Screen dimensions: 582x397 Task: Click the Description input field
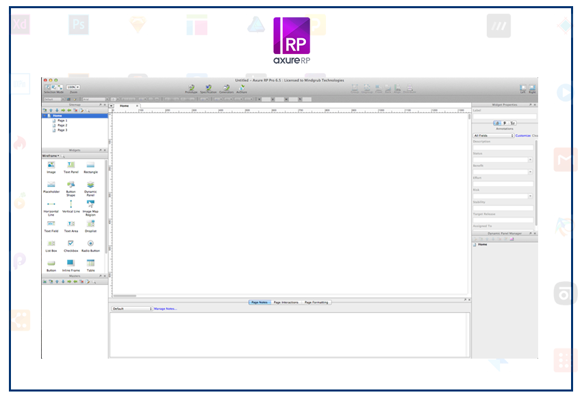(503, 148)
